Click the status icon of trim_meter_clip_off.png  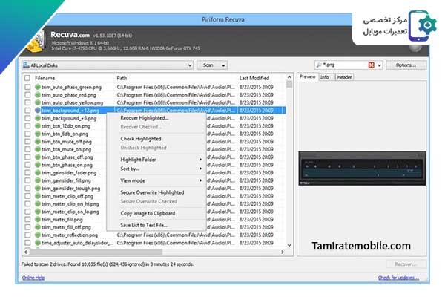coord(38,196)
